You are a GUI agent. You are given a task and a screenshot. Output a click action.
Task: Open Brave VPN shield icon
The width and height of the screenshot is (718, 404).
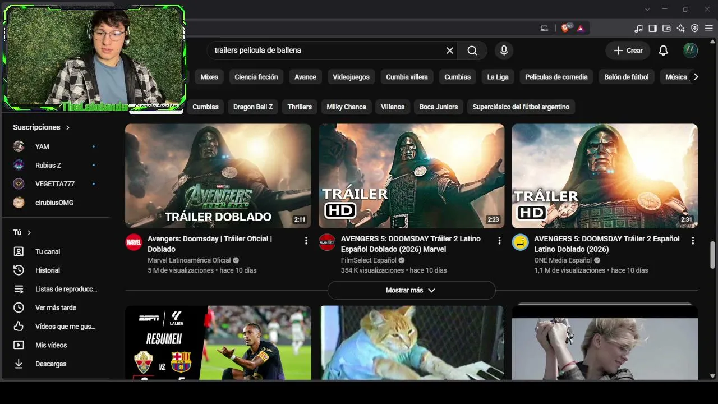point(694,28)
